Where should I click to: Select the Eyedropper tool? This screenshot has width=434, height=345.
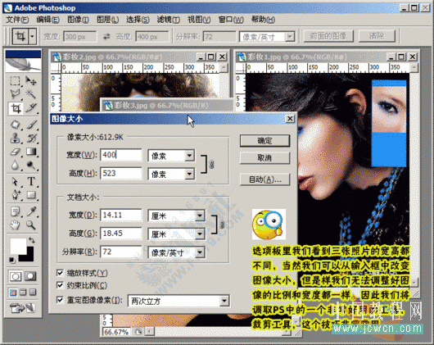point(31,211)
